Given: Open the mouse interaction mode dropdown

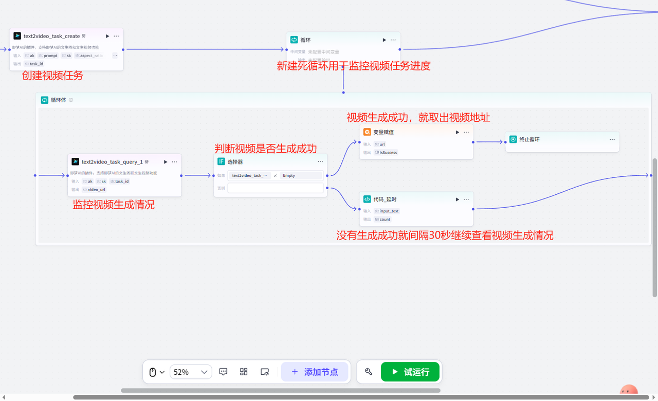Looking at the screenshot, I should [157, 372].
